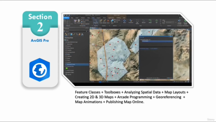
Task: Toggle Hospitals layer checkbox
Action: pyautogui.click(x=66, y=50)
